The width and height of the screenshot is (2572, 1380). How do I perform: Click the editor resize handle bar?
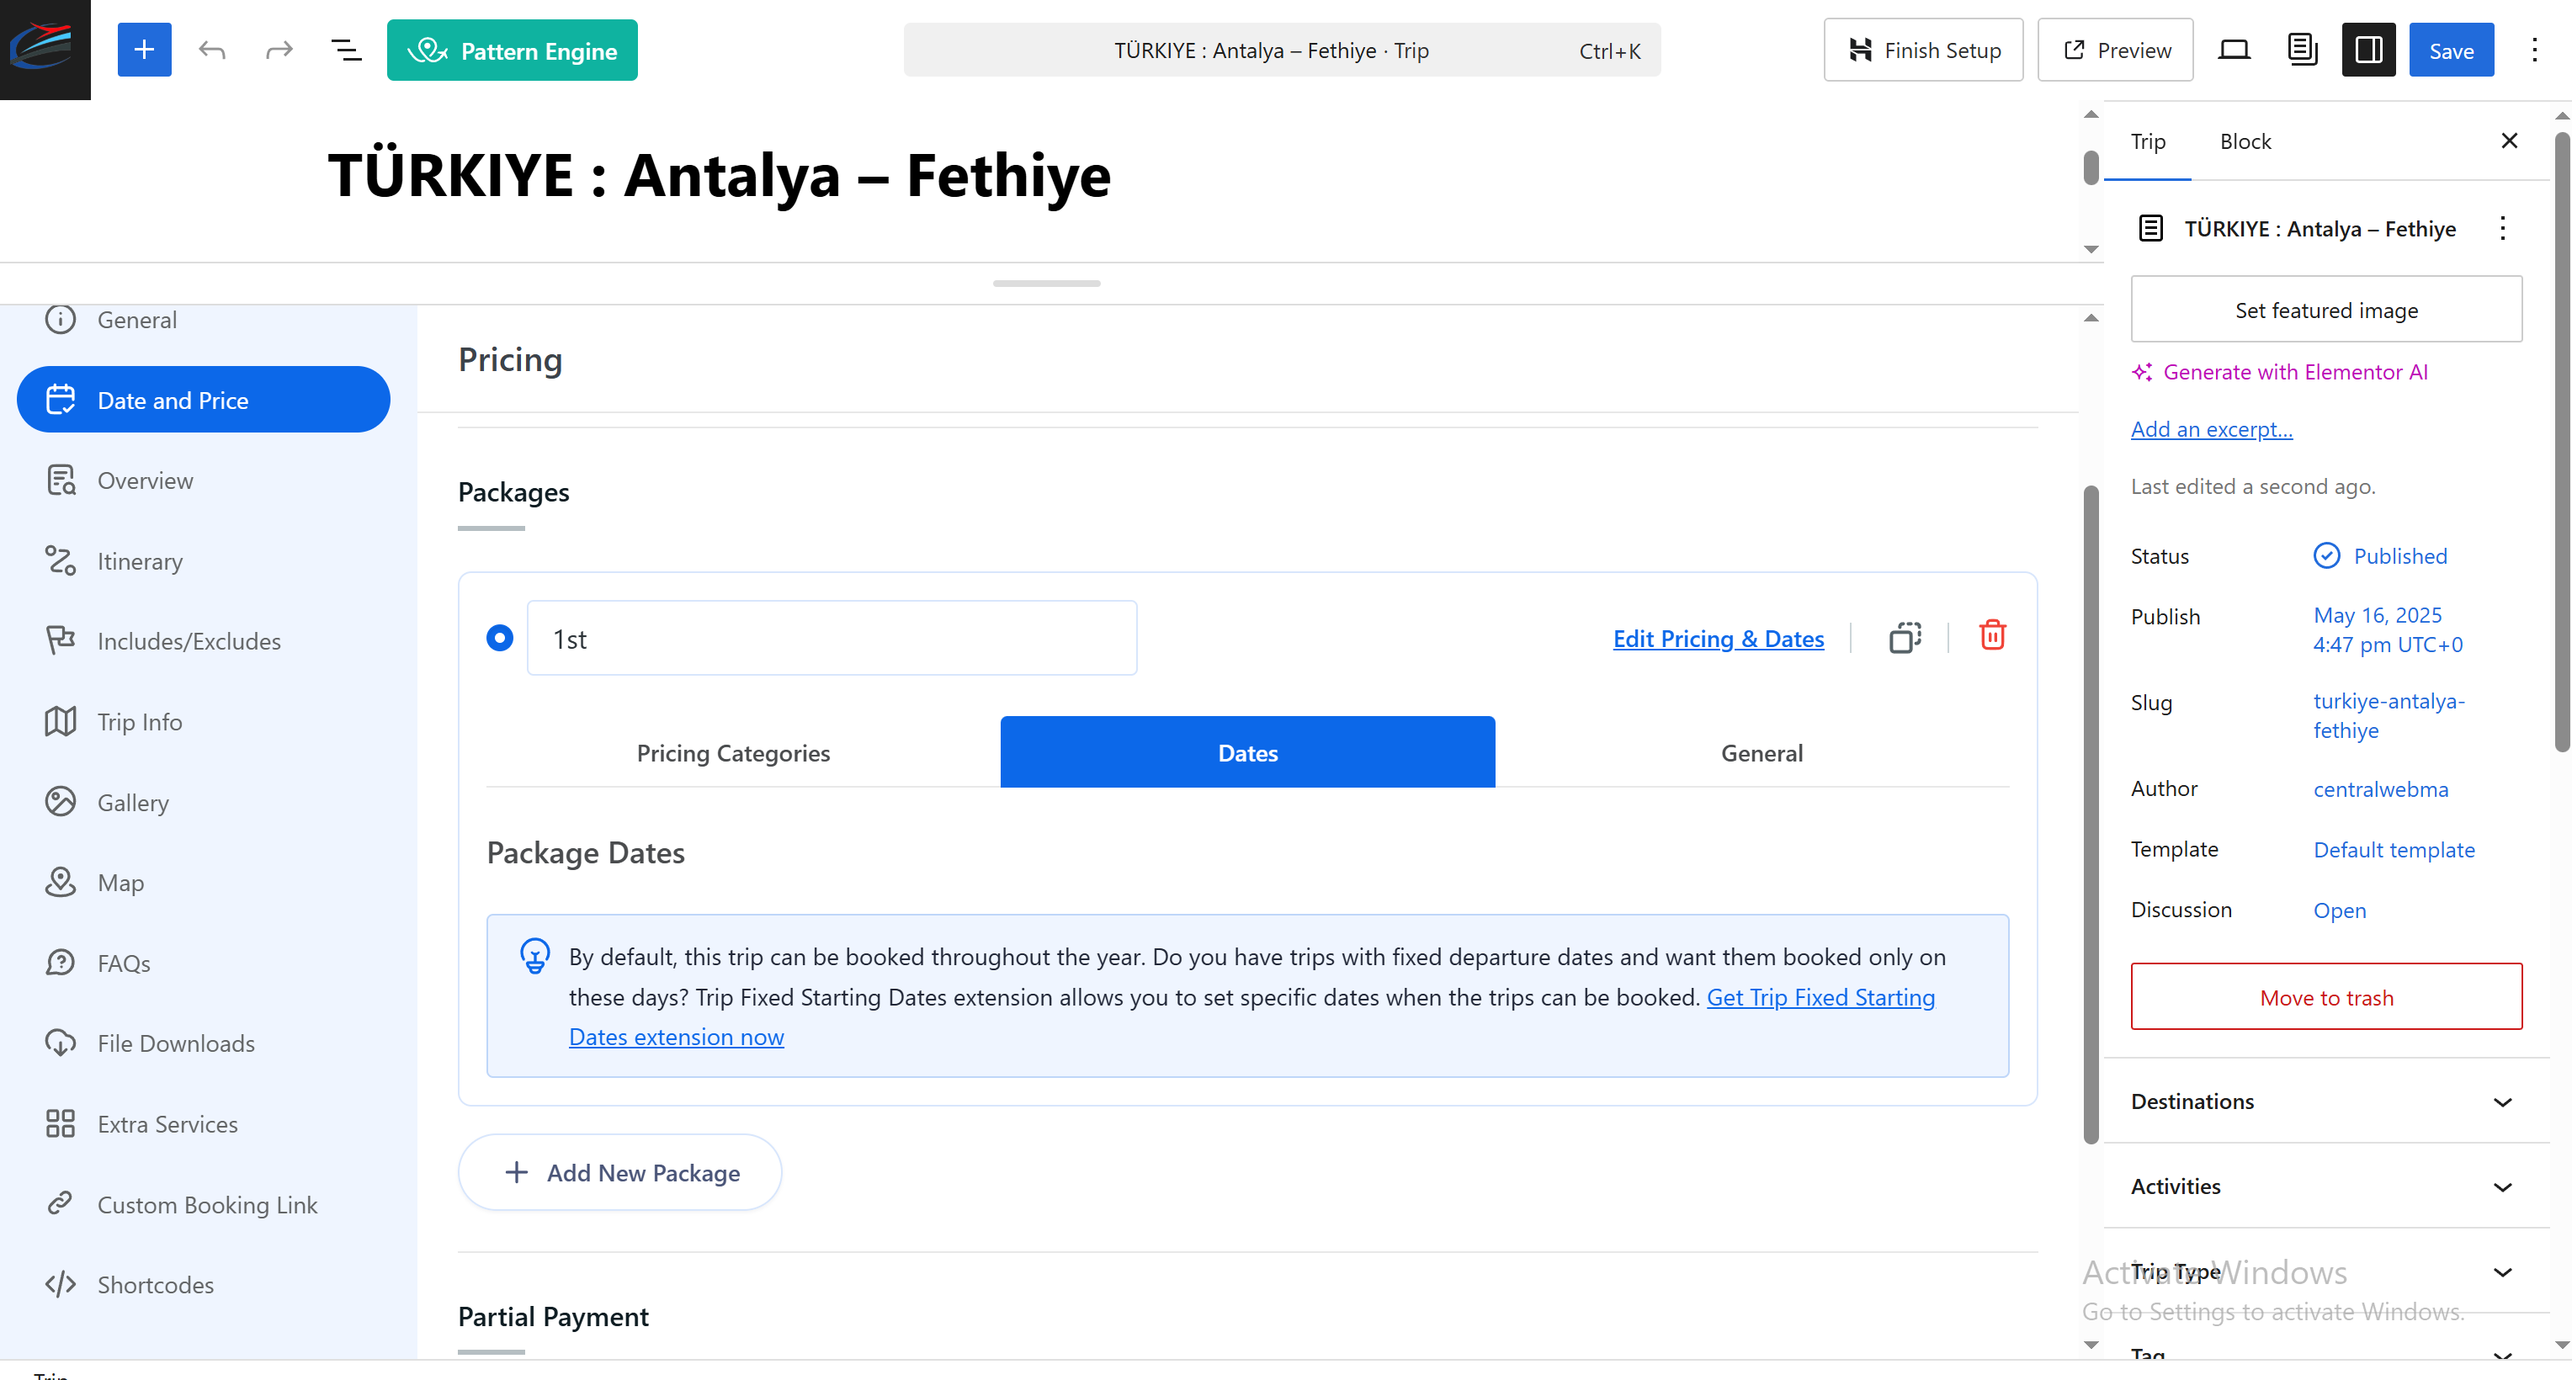(x=1046, y=284)
